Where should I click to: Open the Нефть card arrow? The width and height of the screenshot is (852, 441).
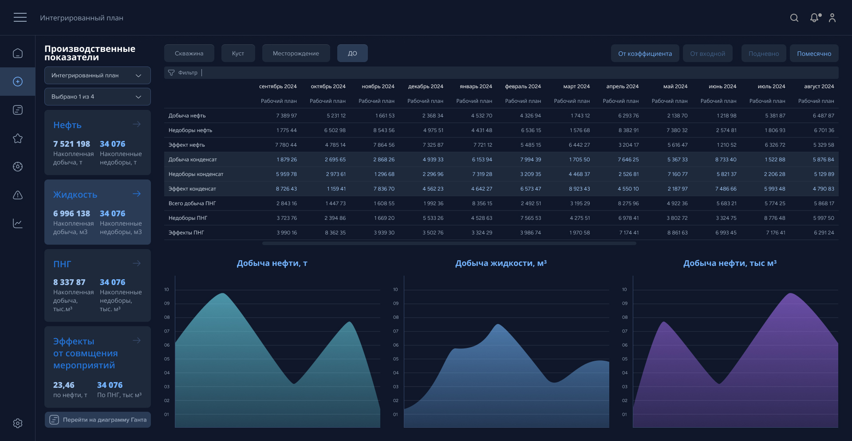[x=137, y=125]
